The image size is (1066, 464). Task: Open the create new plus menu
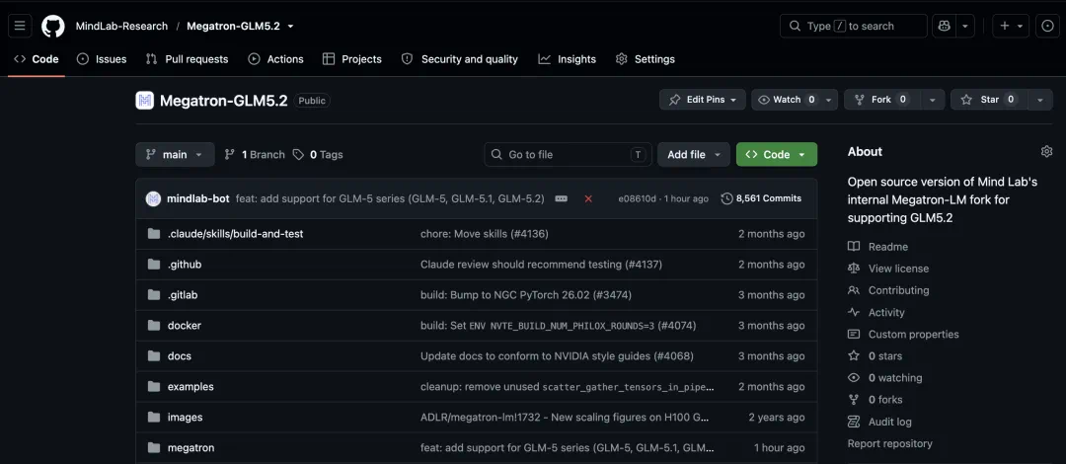(x=1011, y=26)
